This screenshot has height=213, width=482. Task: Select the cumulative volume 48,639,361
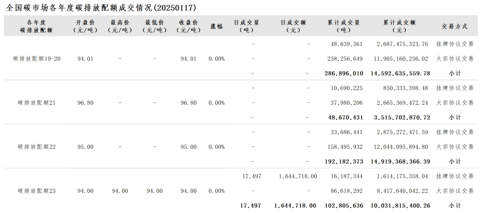click(x=346, y=44)
